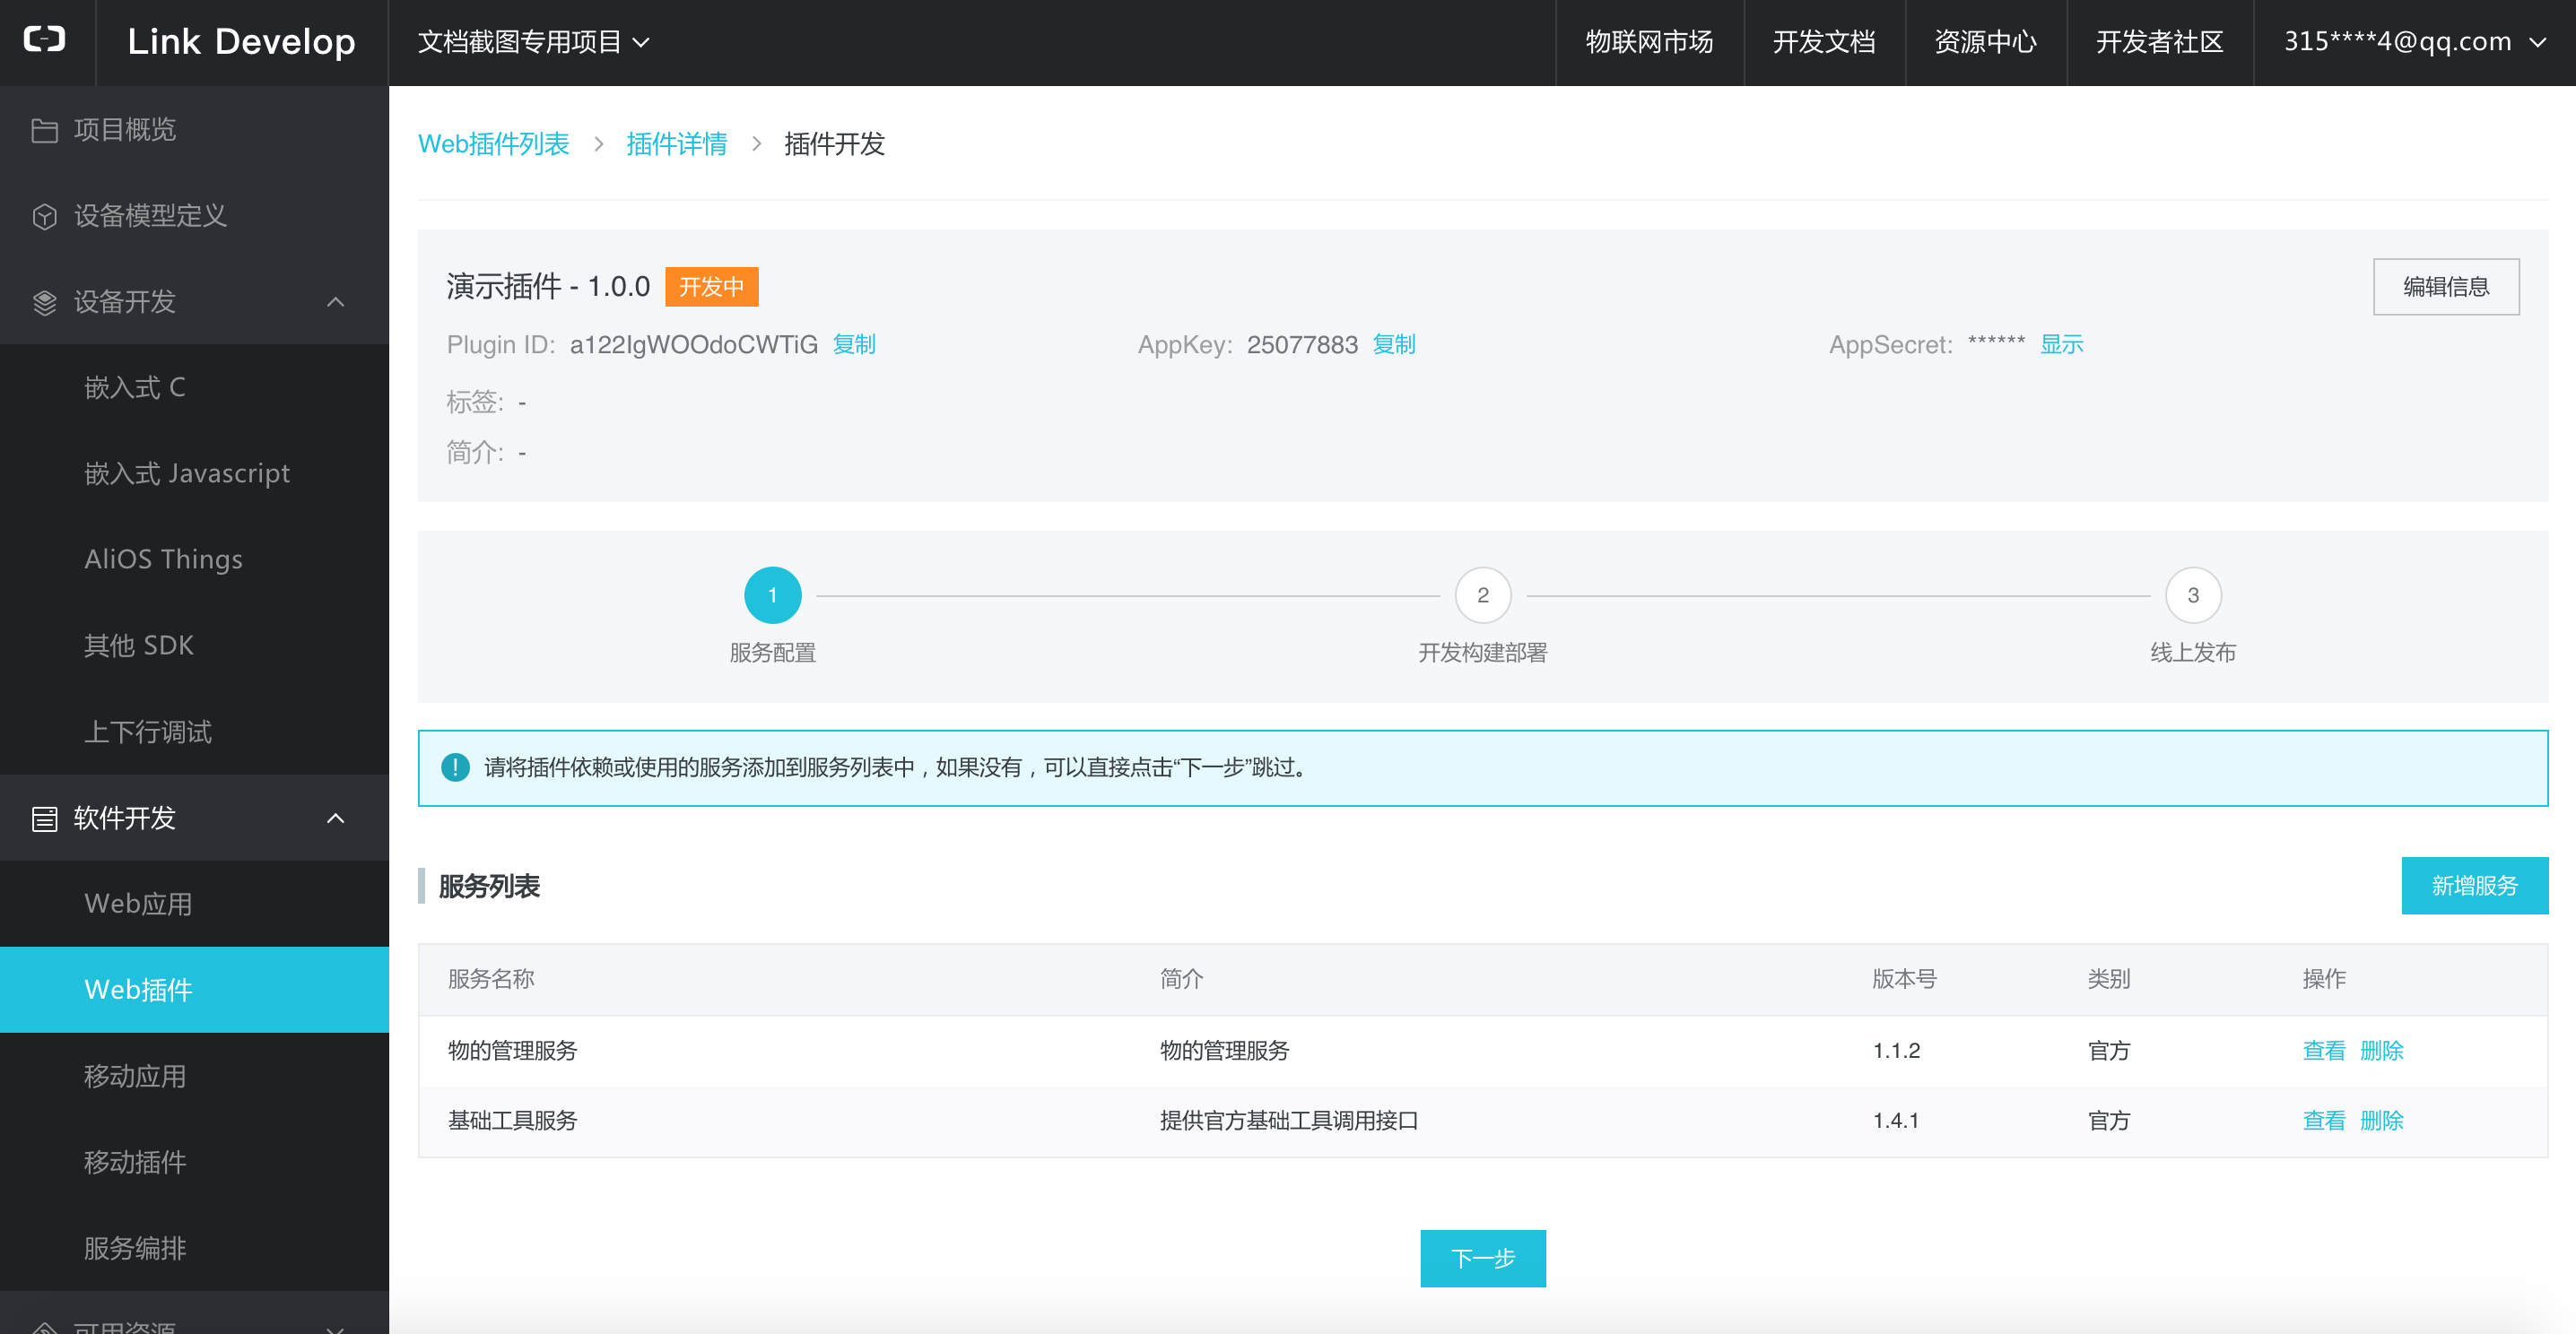Select 移动应用 in the sidebar
The height and width of the screenshot is (1334, 2576).
click(194, 1076)
